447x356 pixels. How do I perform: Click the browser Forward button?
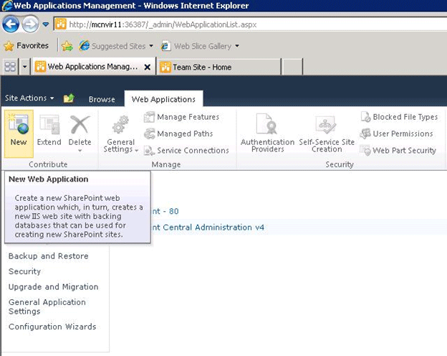point(30,24)
